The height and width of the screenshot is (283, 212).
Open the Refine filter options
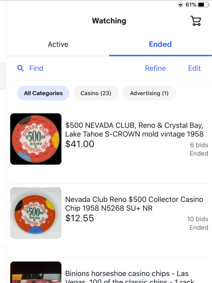click(x=155, y=68)
